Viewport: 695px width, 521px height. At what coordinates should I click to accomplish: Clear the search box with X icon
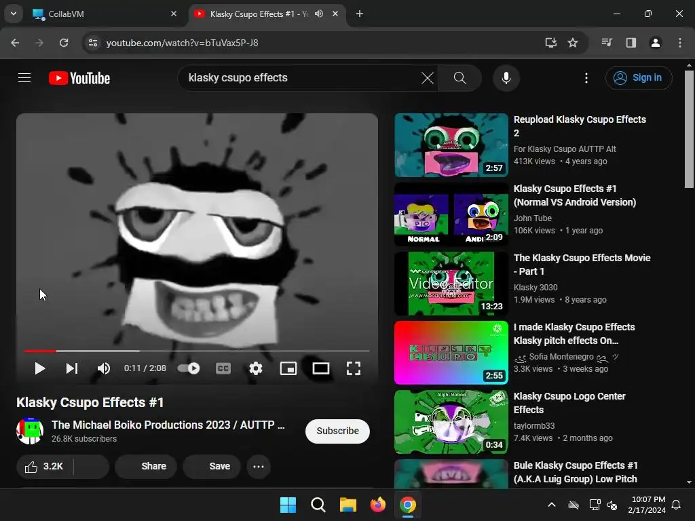coord(428,78)
